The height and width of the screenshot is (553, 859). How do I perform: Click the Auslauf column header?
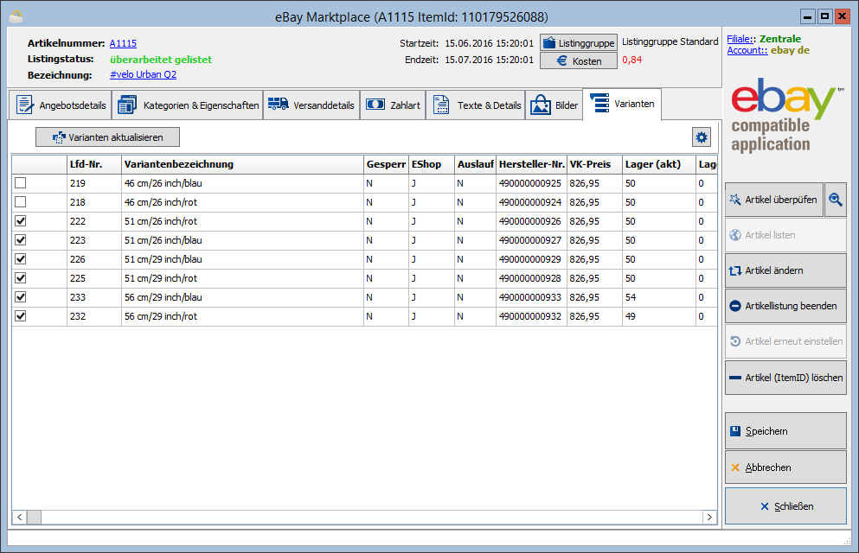point(475,164)
